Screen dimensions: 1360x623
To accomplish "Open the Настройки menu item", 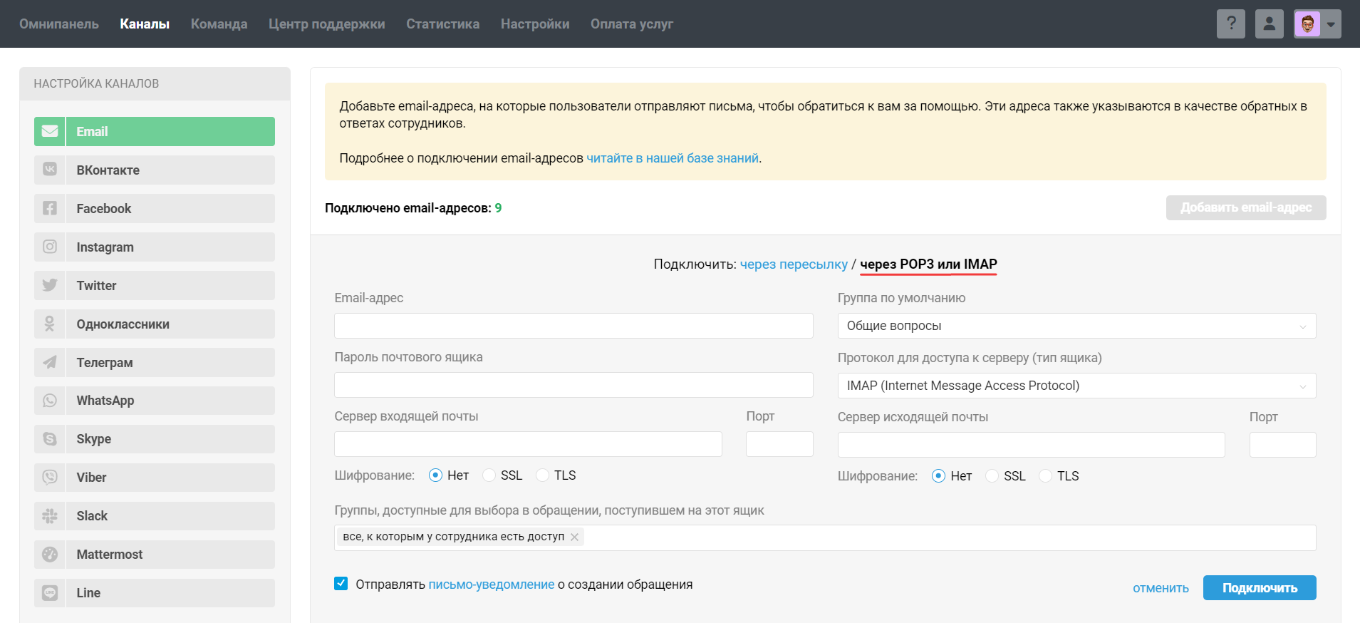I will [x=534, y=24].
